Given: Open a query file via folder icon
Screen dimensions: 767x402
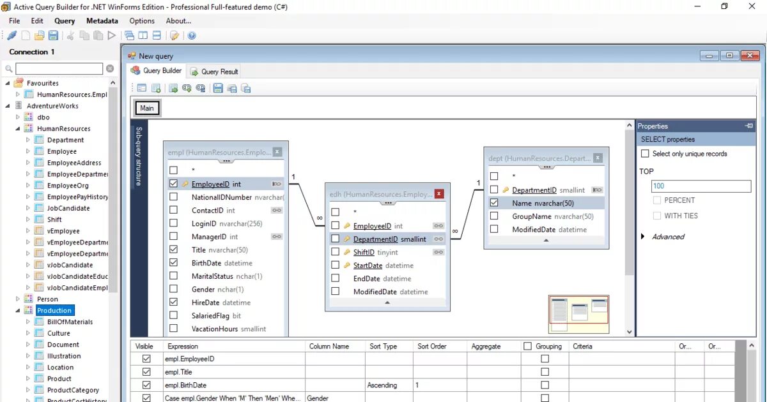Looking at the screenshot, I should [40, 36].
